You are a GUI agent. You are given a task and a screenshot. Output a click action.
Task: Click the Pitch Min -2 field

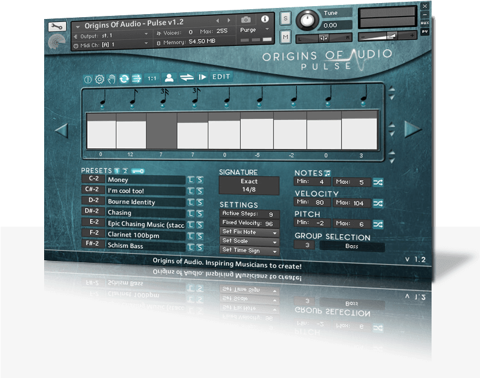[312, 223]
